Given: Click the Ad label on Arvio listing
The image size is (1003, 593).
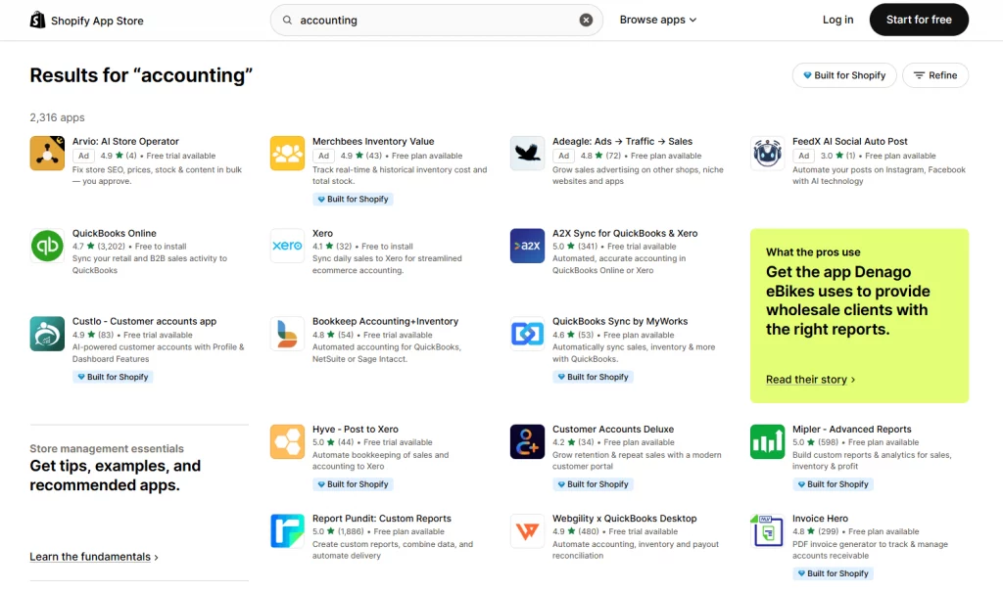Looking at the screenshot, I should tap(84, 156).
